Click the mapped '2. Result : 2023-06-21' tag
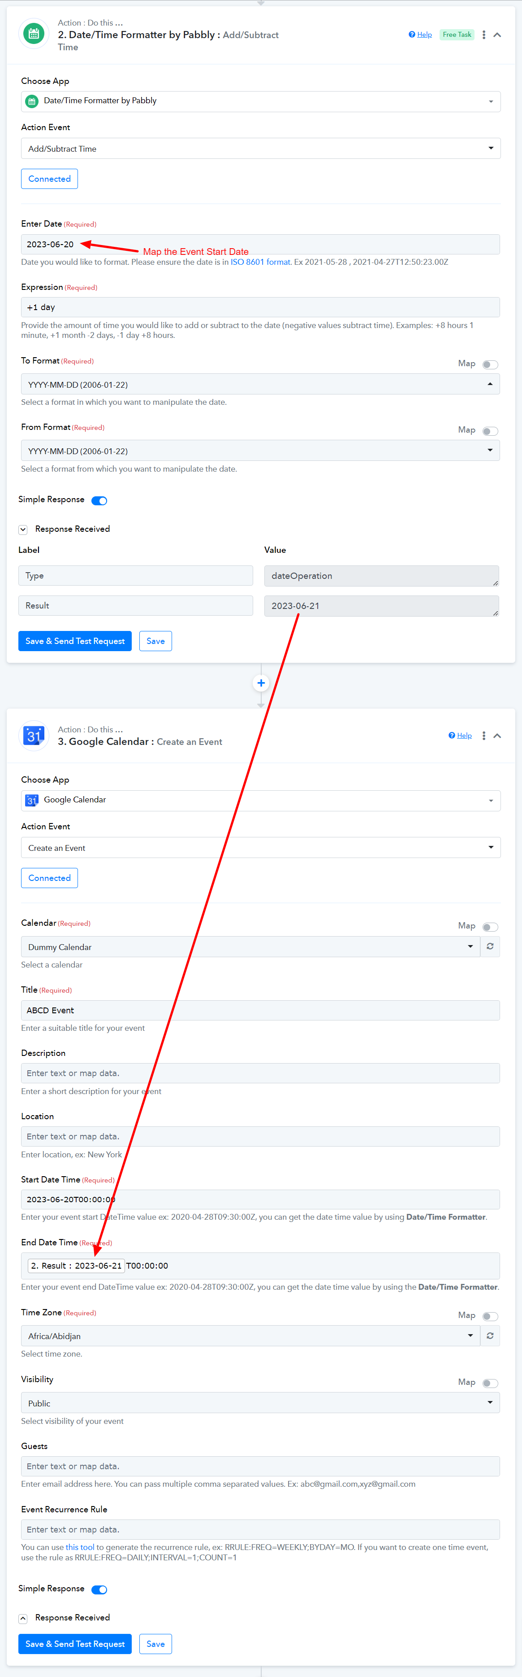522x1677 pixels. click(x=76, y=1265)
